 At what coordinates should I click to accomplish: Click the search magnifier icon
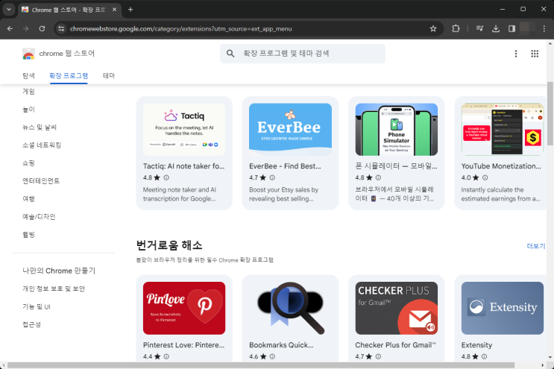230,54
